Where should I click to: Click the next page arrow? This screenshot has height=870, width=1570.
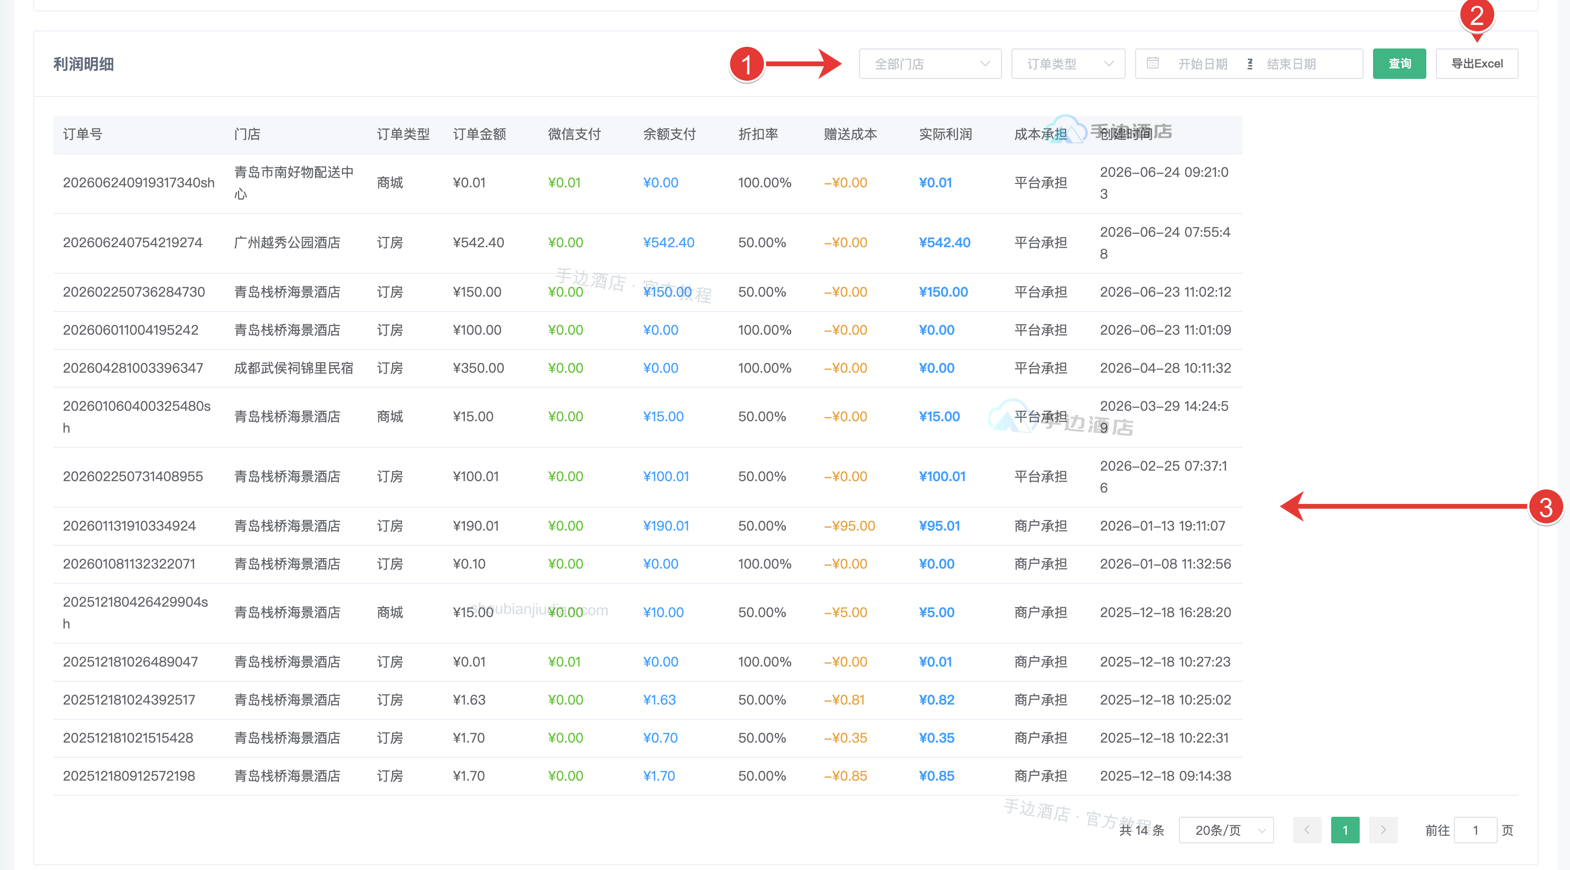click(x=1384, y=831)
